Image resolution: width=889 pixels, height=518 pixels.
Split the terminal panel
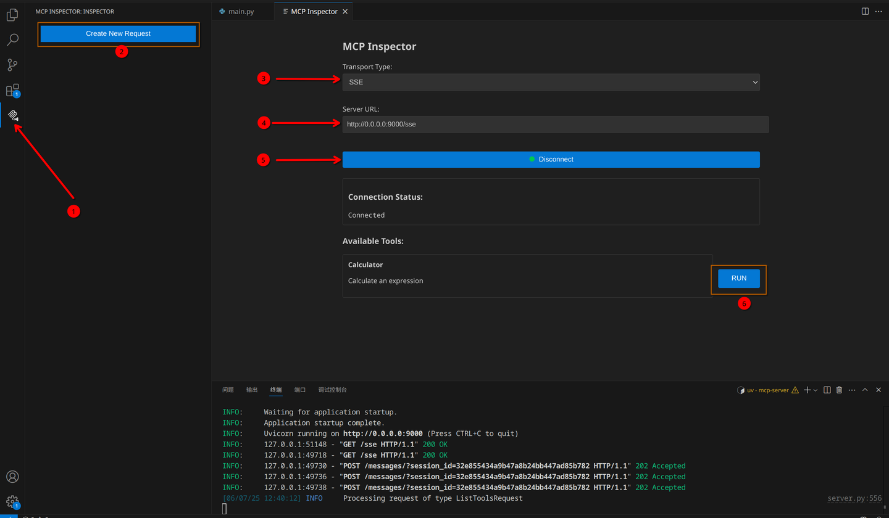point(827,390)
